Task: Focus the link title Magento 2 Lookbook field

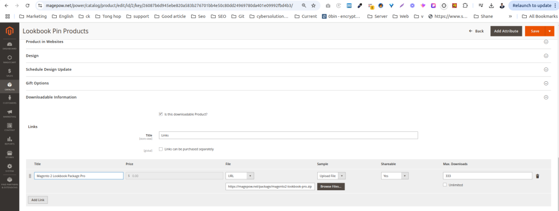Action: (79, 176)
